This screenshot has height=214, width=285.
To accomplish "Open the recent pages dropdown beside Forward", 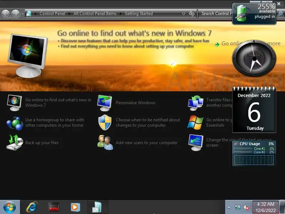I will click(x=22, y=14).
